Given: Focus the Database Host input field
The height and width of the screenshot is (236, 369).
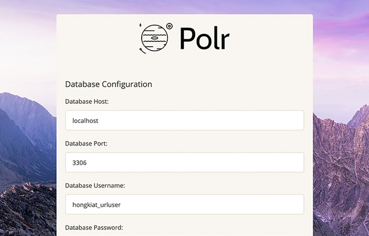Looking at the screenshot, I should click(184, 120).
